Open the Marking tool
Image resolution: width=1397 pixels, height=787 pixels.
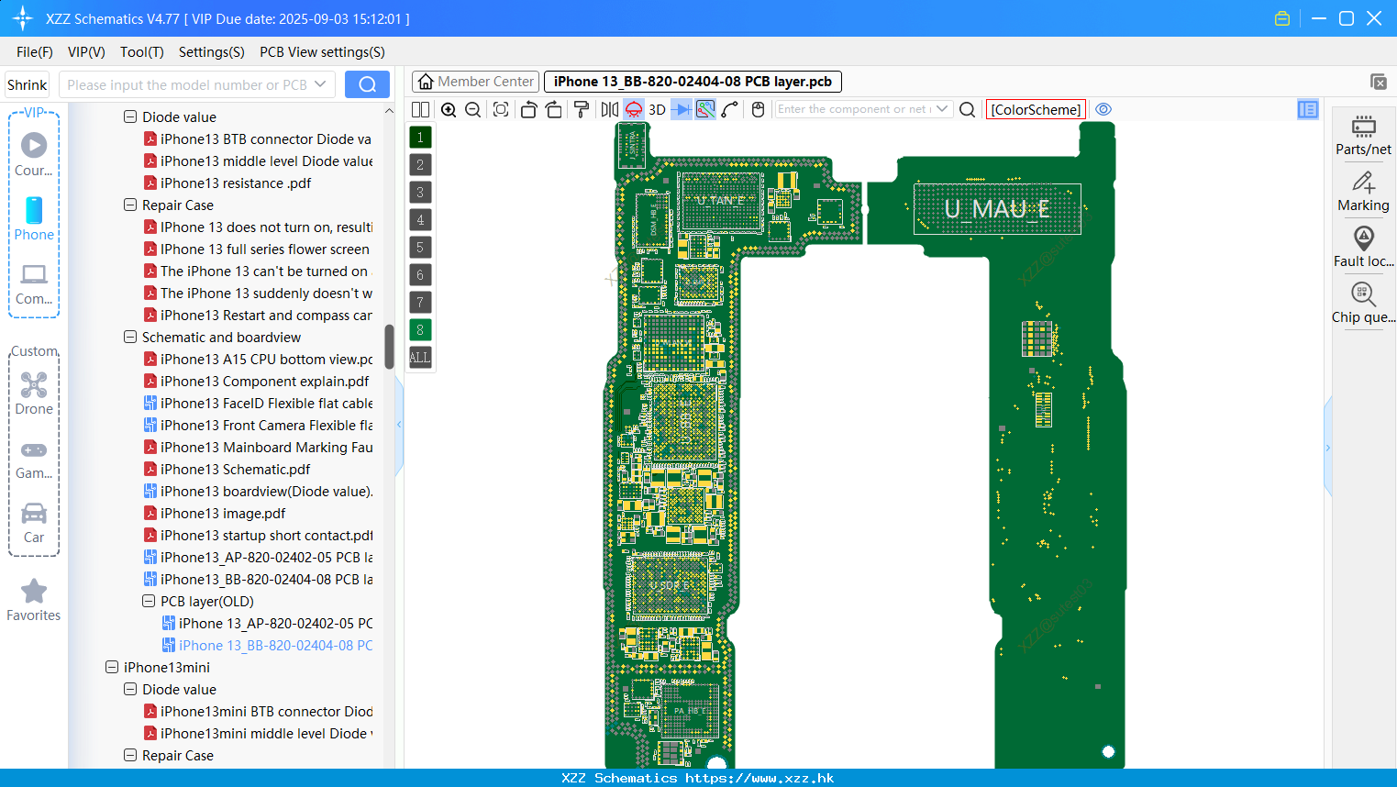pos(1363,191)
